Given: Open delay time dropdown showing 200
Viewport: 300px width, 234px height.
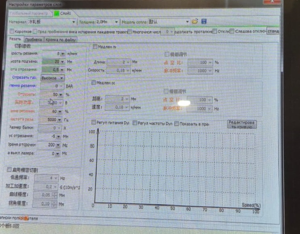Looking at the screenshot, I should [x=58, y=145].
